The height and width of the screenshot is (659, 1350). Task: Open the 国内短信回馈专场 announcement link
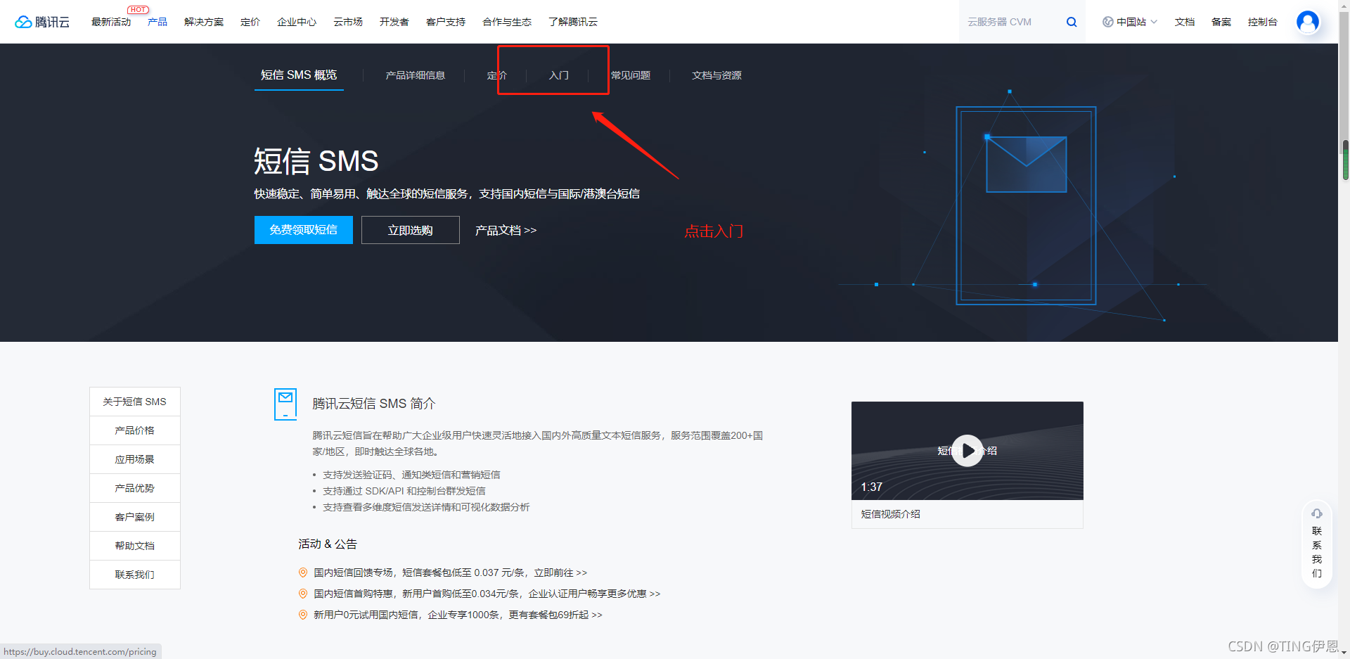click(450, 572)
